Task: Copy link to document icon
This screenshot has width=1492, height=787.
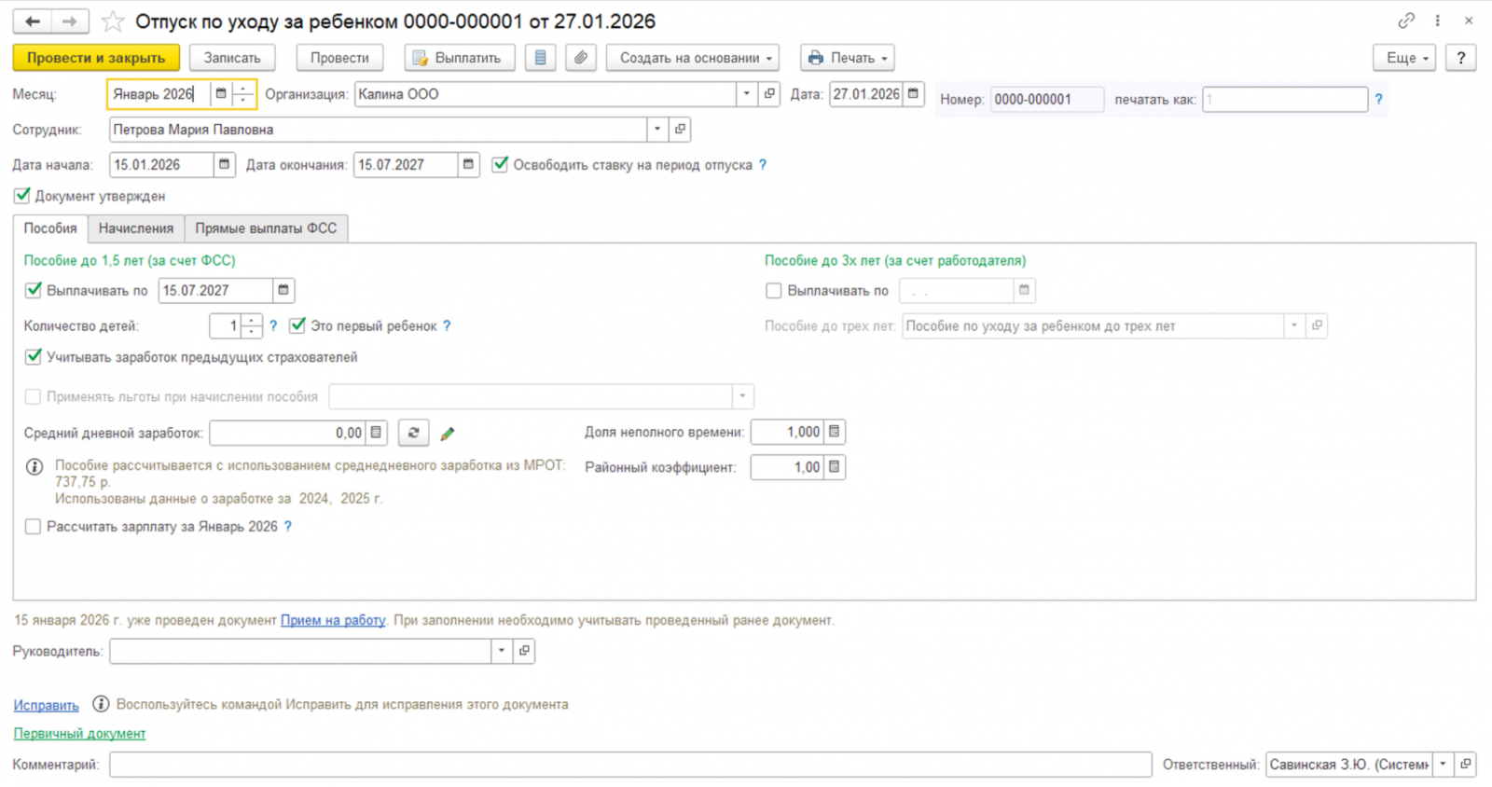Action: pos(1406,21)
